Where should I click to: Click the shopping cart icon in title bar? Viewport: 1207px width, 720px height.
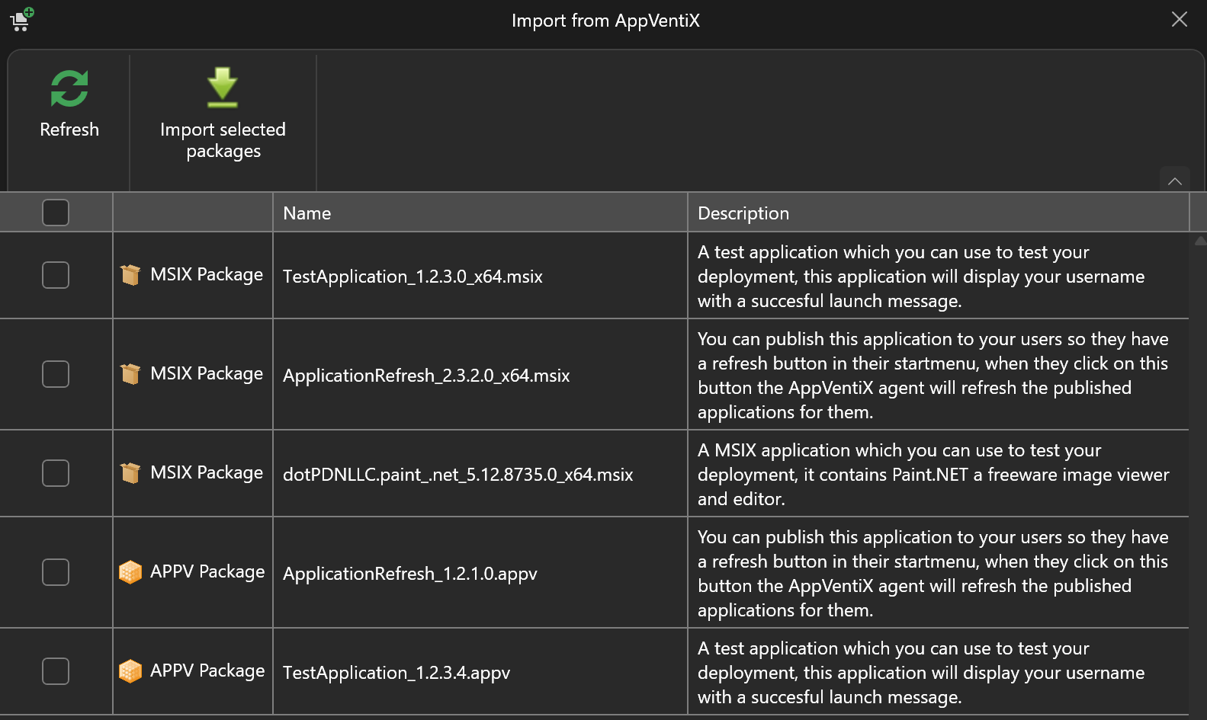pyautogui.click(x=21, y=20)
